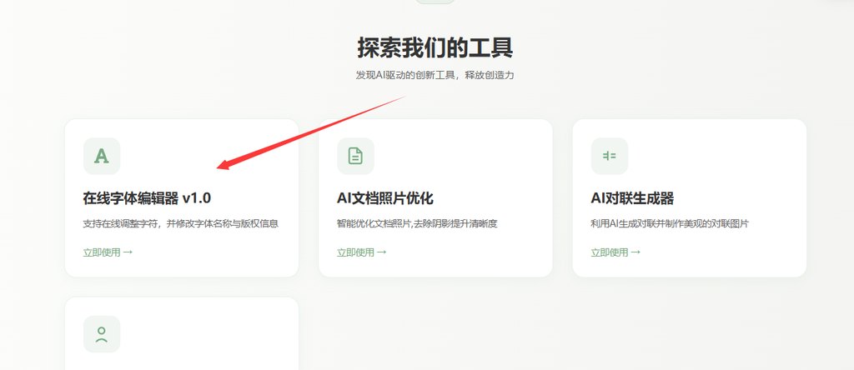Open 立即使用 link under AI文档照片优化
This screenshot has width=854, height=370.
pos(362,252)
